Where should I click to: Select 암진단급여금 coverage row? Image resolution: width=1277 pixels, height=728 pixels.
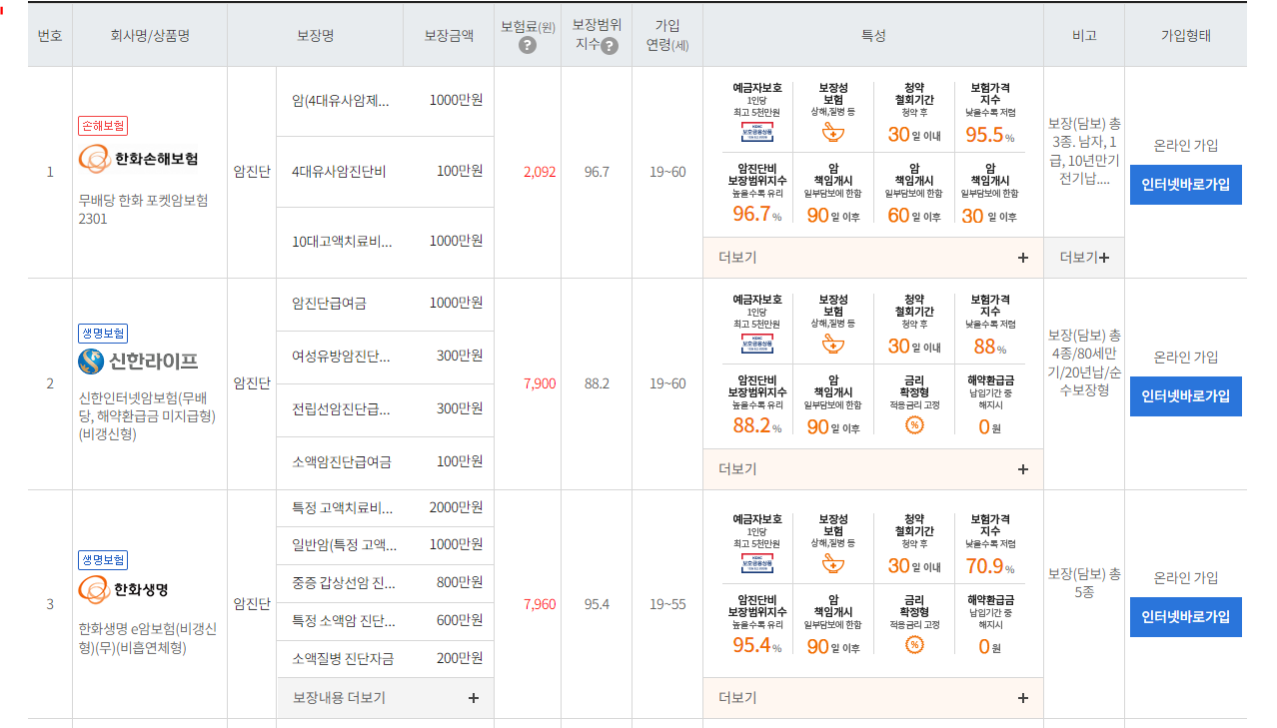[x=386, y=304]
